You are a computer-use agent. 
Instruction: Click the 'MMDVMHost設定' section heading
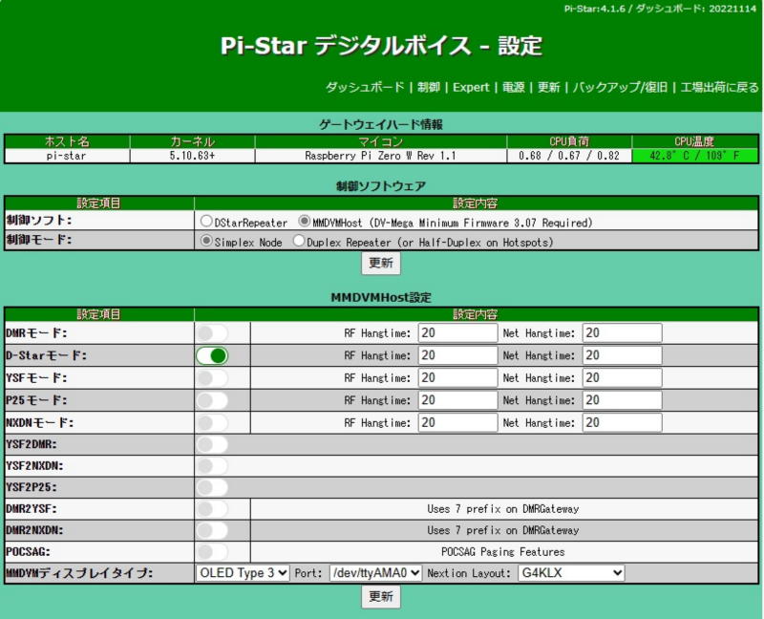(381, 297)
